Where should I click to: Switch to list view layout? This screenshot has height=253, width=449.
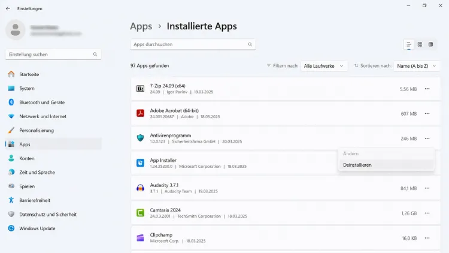coord(409,44)
